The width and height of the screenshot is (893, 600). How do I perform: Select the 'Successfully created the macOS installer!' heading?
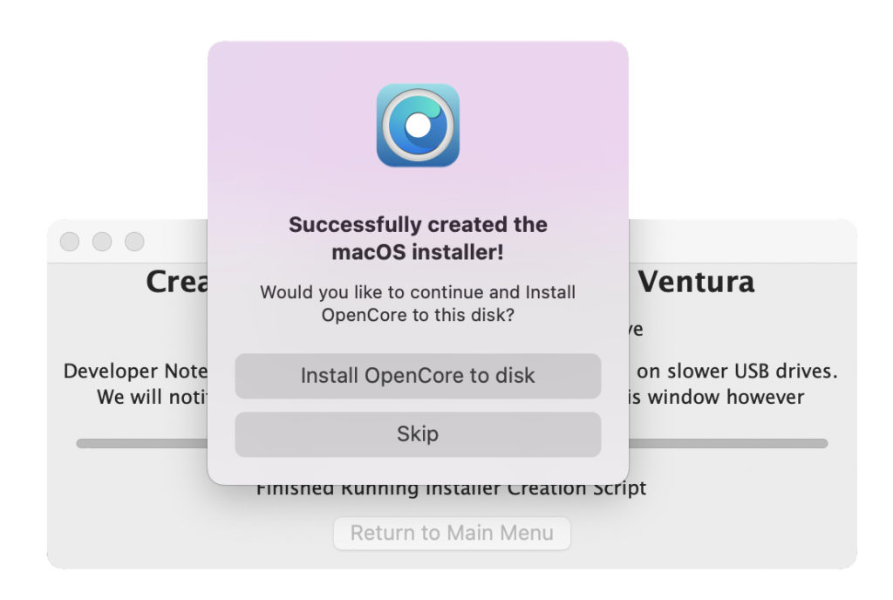click(x=418, y=238)
